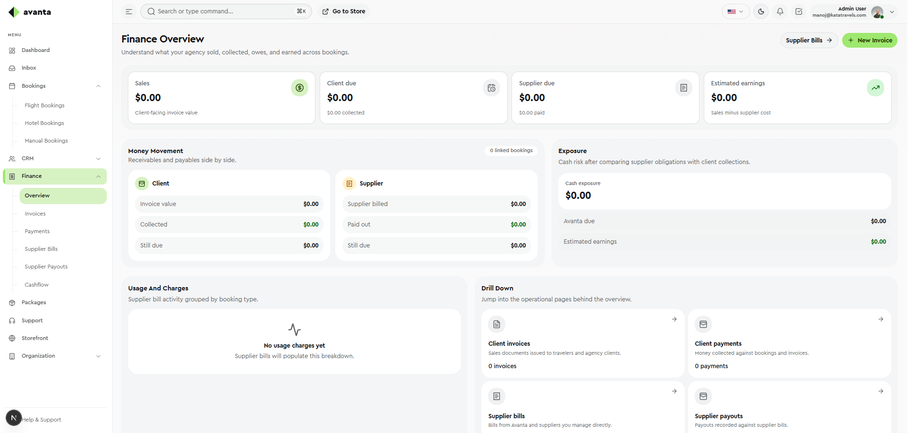Screen dimensions: 908x433
Task: Click the Supplier bills card arrow icon
Action: [674, 392]
